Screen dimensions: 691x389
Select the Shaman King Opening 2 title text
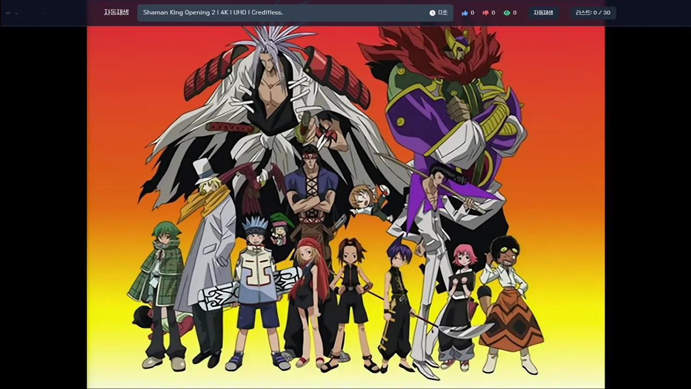pos(213,12)
